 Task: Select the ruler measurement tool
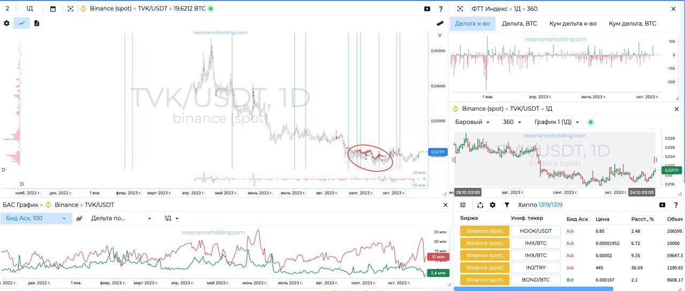tap(440, 24)
